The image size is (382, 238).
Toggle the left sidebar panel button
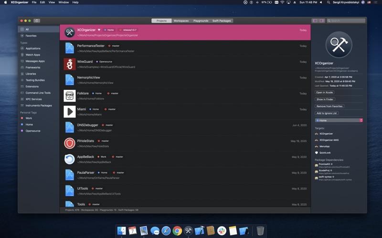315,20
